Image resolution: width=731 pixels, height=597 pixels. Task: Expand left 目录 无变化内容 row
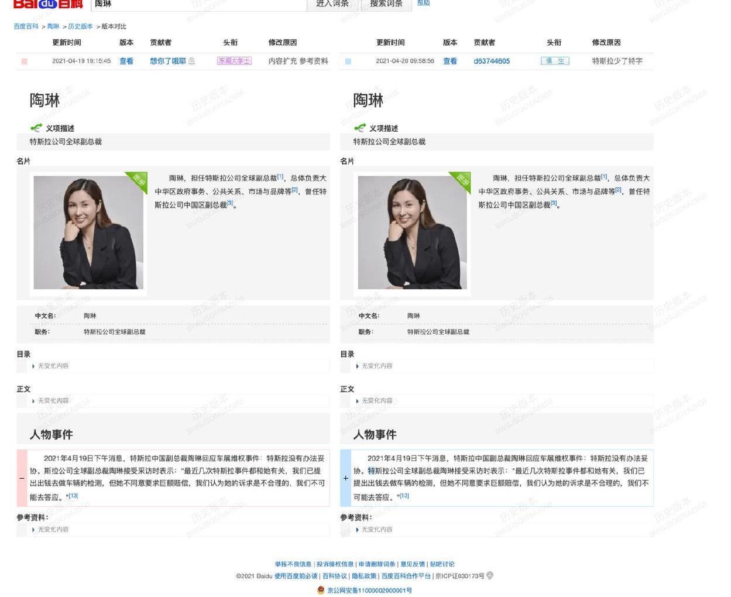click(x=173, y=366)
